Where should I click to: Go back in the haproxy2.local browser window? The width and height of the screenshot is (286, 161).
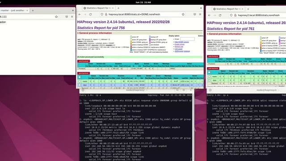[x=209, y=15]
